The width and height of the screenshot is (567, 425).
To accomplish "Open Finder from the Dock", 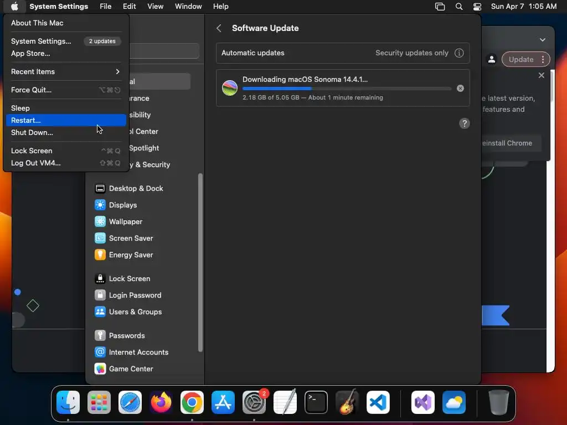I will pos(68,402).
